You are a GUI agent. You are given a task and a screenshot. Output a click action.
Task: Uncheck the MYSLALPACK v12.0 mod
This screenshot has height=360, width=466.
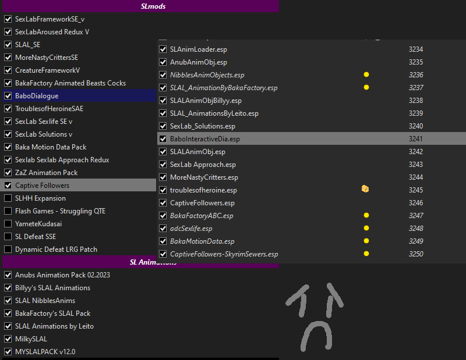click(x=8, y=351)
